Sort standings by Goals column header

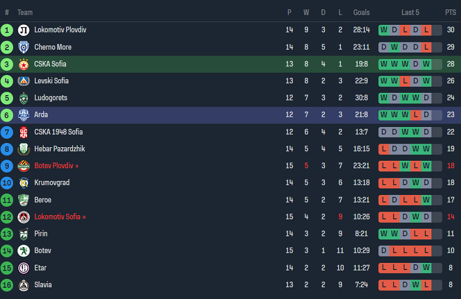coord(361,12)
